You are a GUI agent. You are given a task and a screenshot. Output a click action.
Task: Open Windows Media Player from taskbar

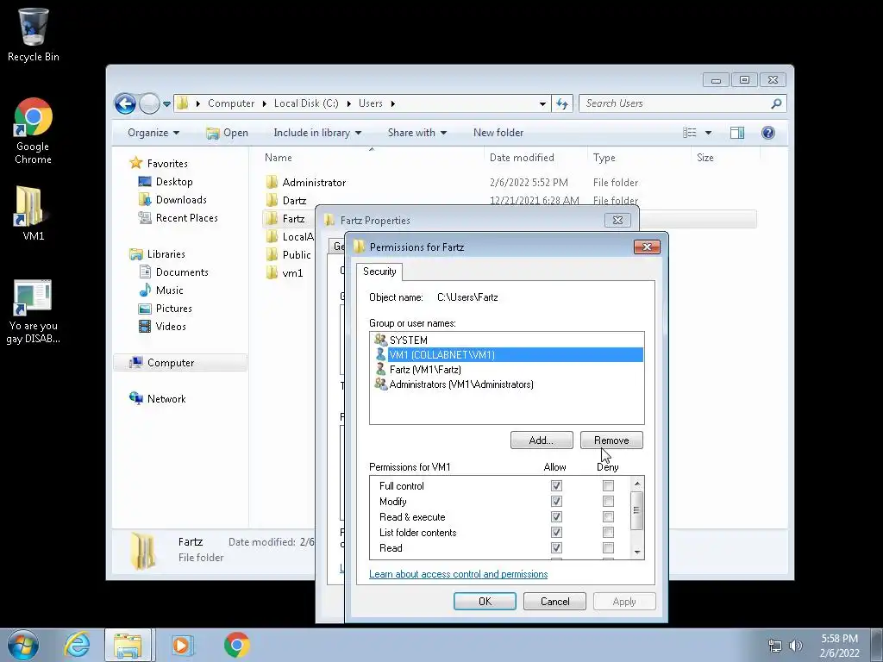pyautogui.click(x=181, y=645)
